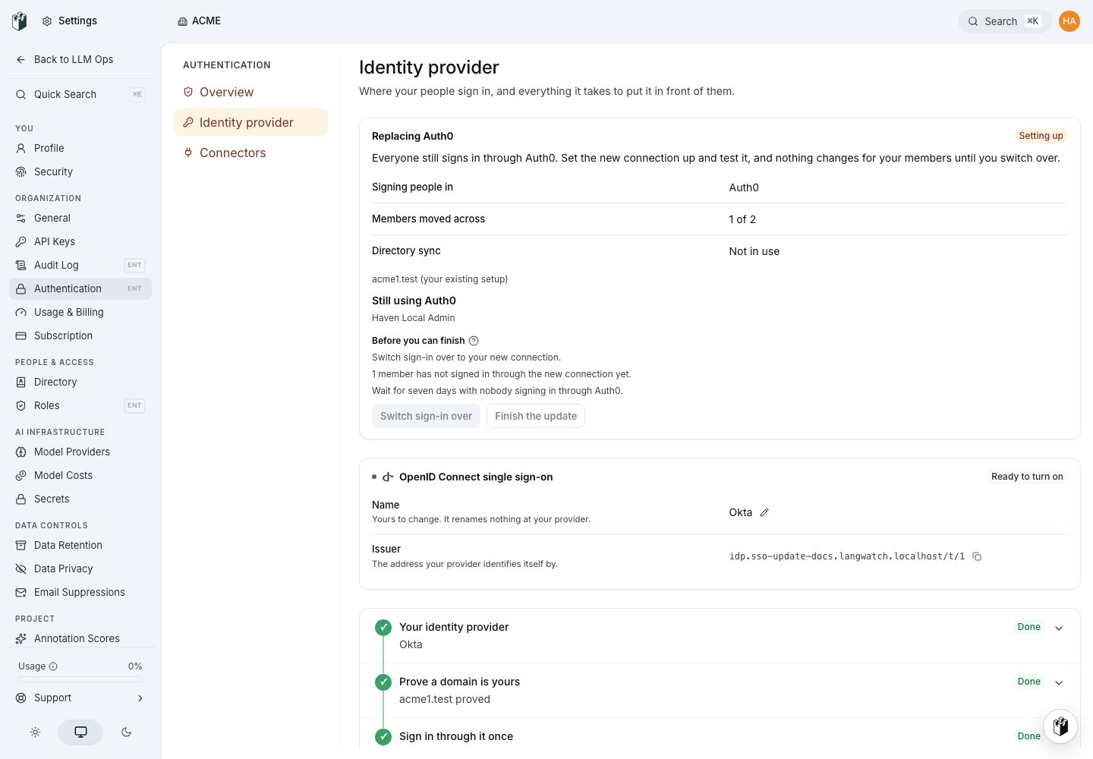Open the Profile settings page
The image size is (1093, 759).
(80, 148)
